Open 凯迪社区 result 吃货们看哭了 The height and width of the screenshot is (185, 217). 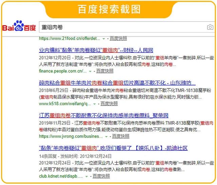point(113,148)
